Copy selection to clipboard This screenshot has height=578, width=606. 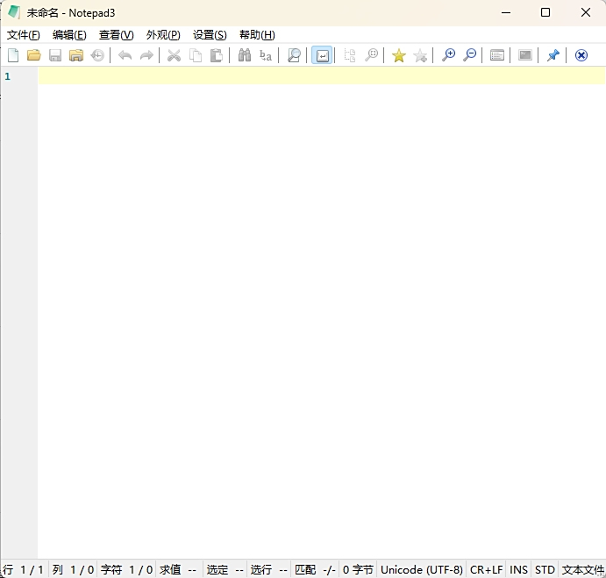pyautogui.click(x=196, y=55)
